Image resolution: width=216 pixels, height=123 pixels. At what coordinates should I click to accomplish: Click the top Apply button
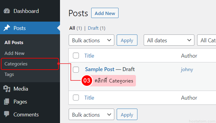127,40
